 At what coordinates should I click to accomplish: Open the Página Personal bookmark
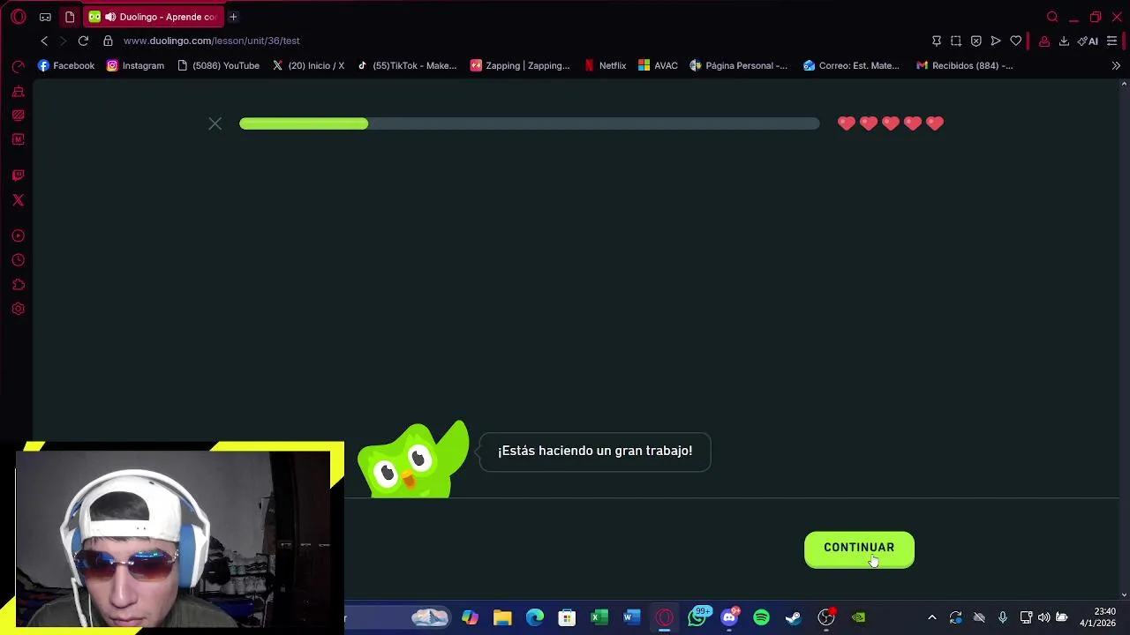point(739,65)
